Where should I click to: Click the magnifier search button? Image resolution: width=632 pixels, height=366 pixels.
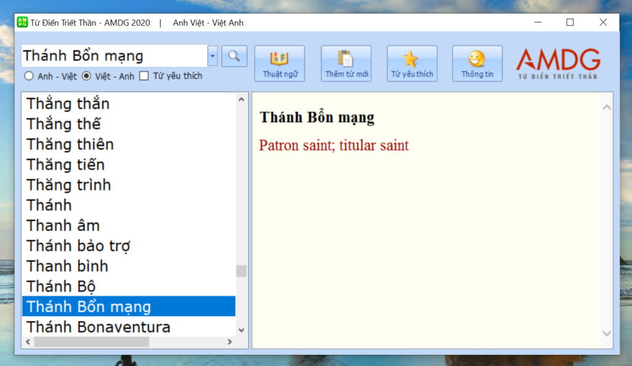(x=234, y=56)
